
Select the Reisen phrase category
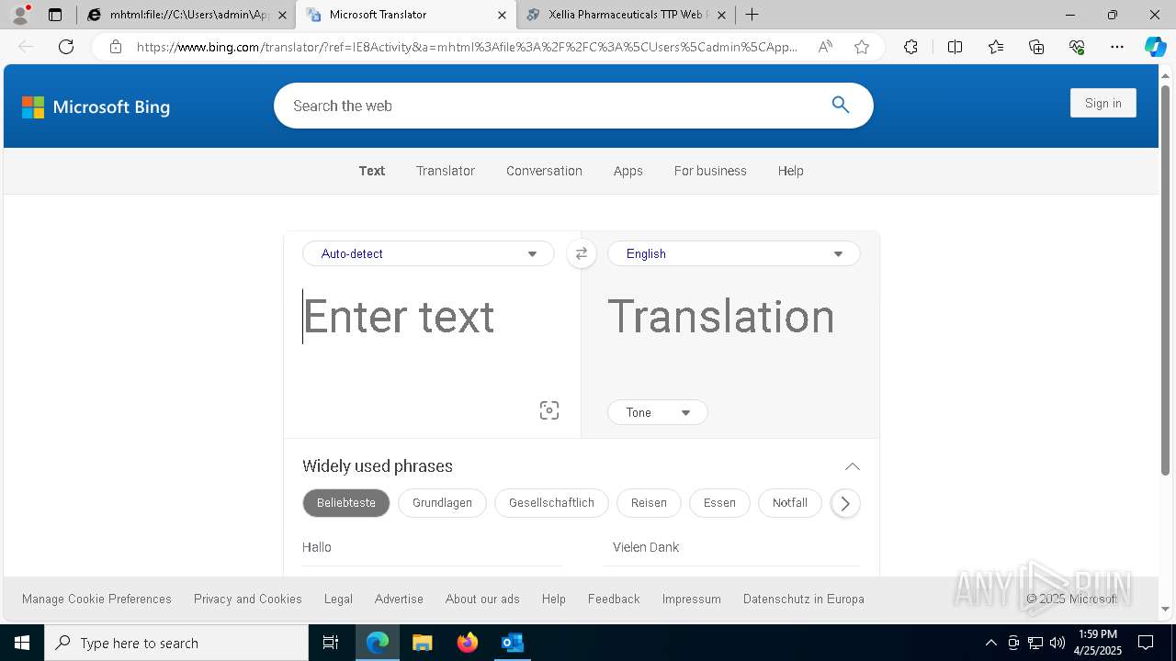coord(649,503)
